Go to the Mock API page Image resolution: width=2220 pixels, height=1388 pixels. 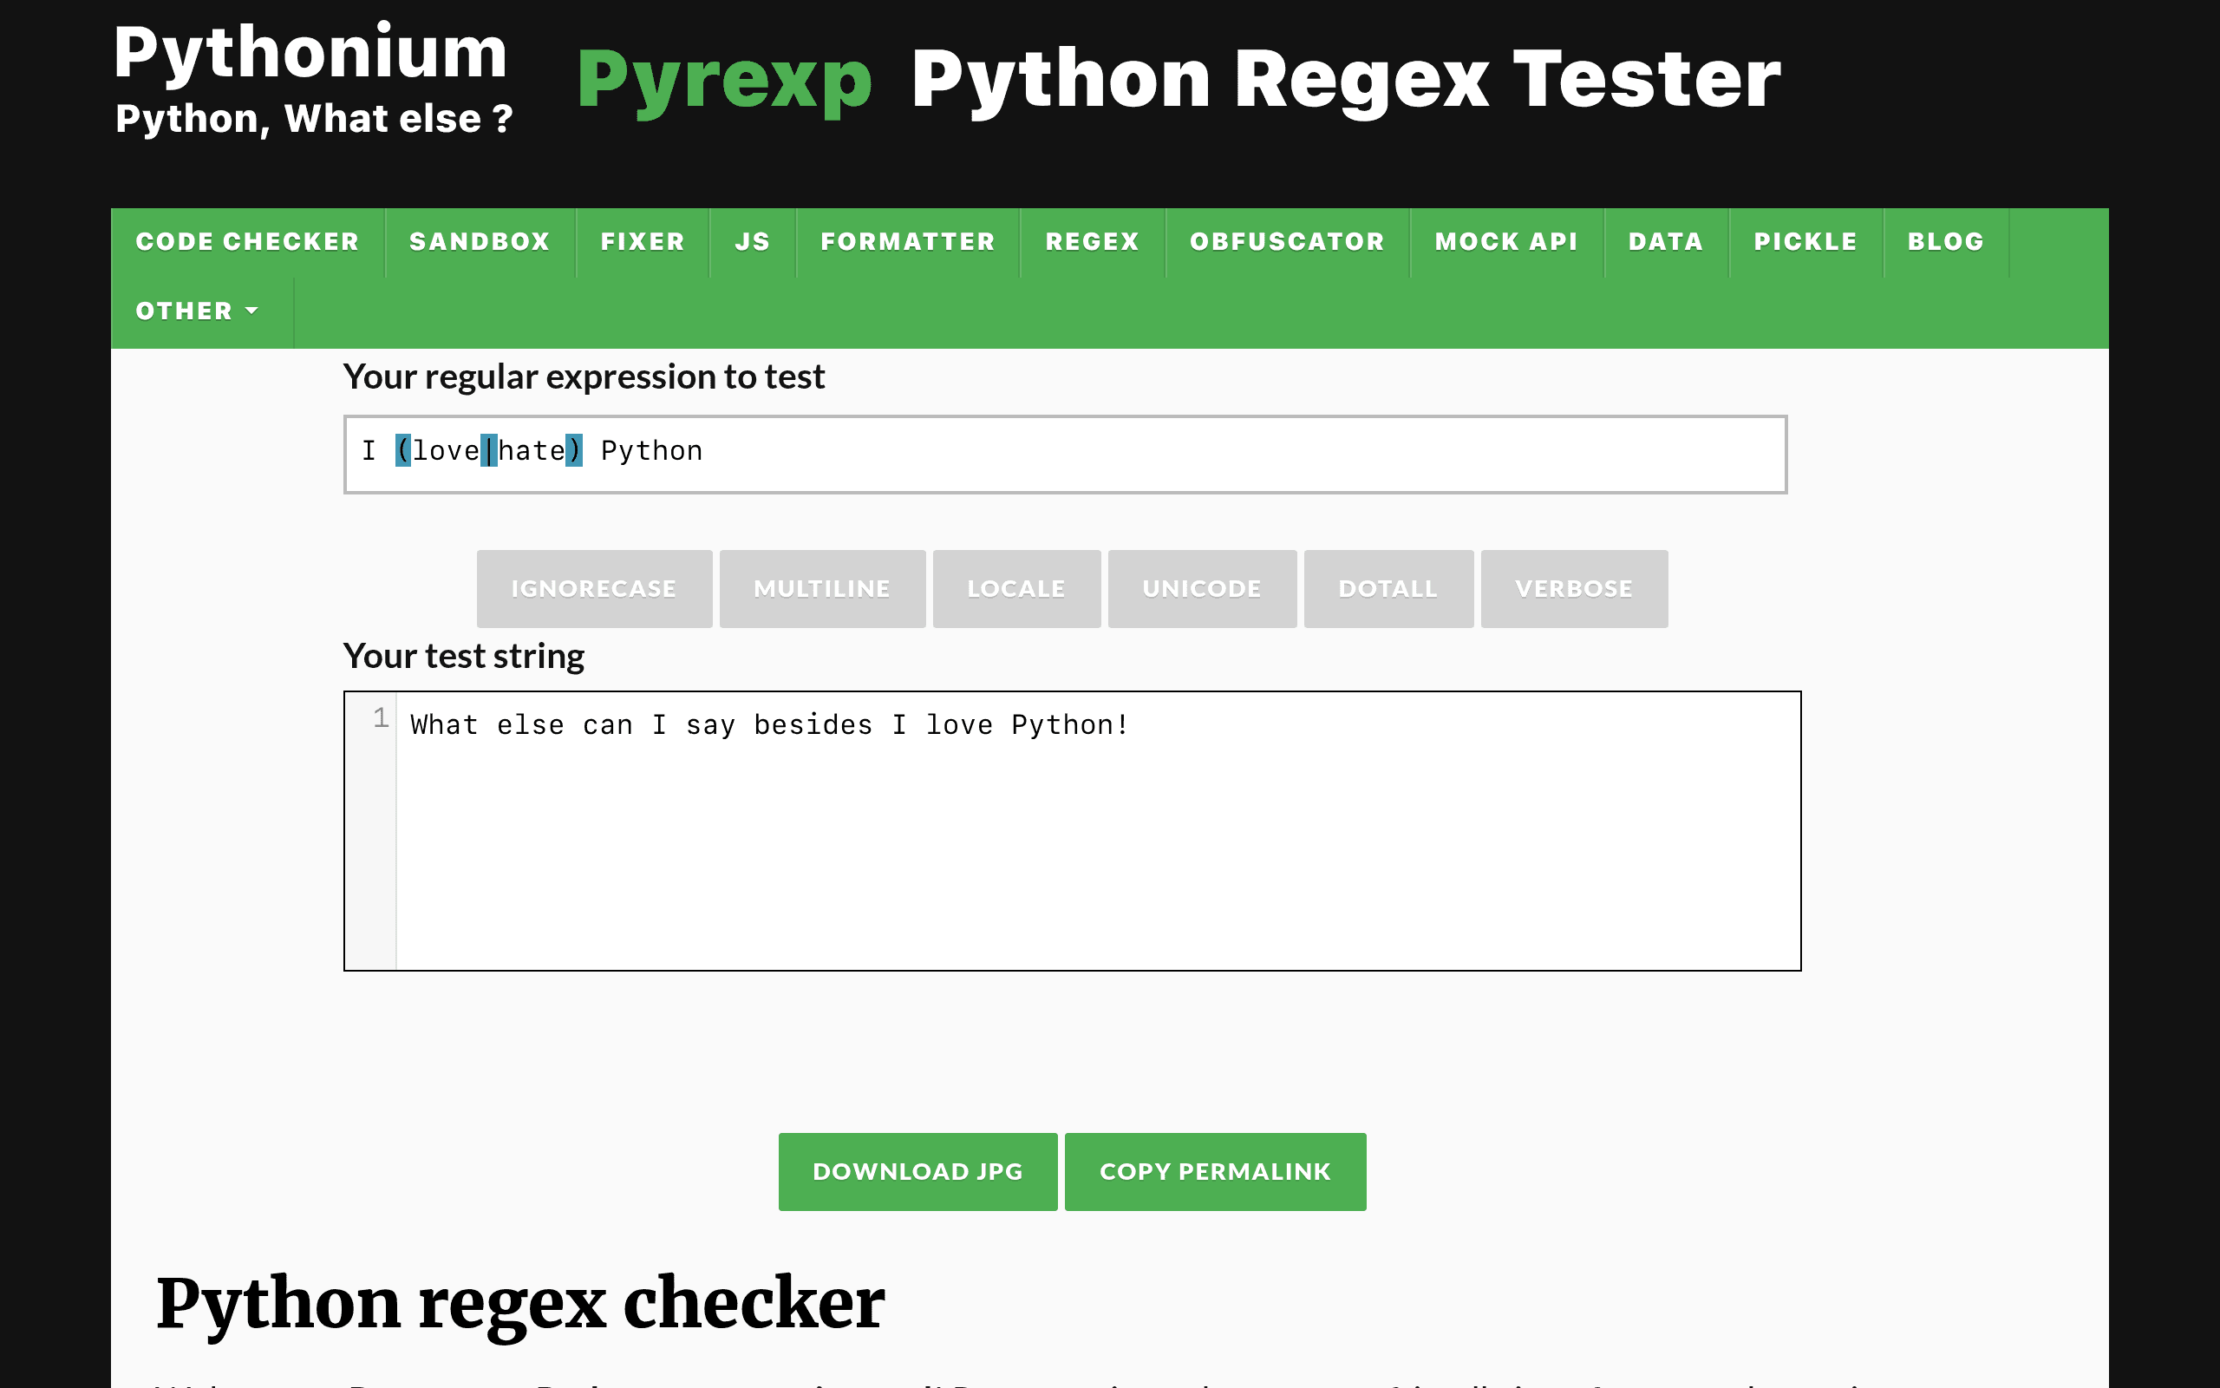1506,242
